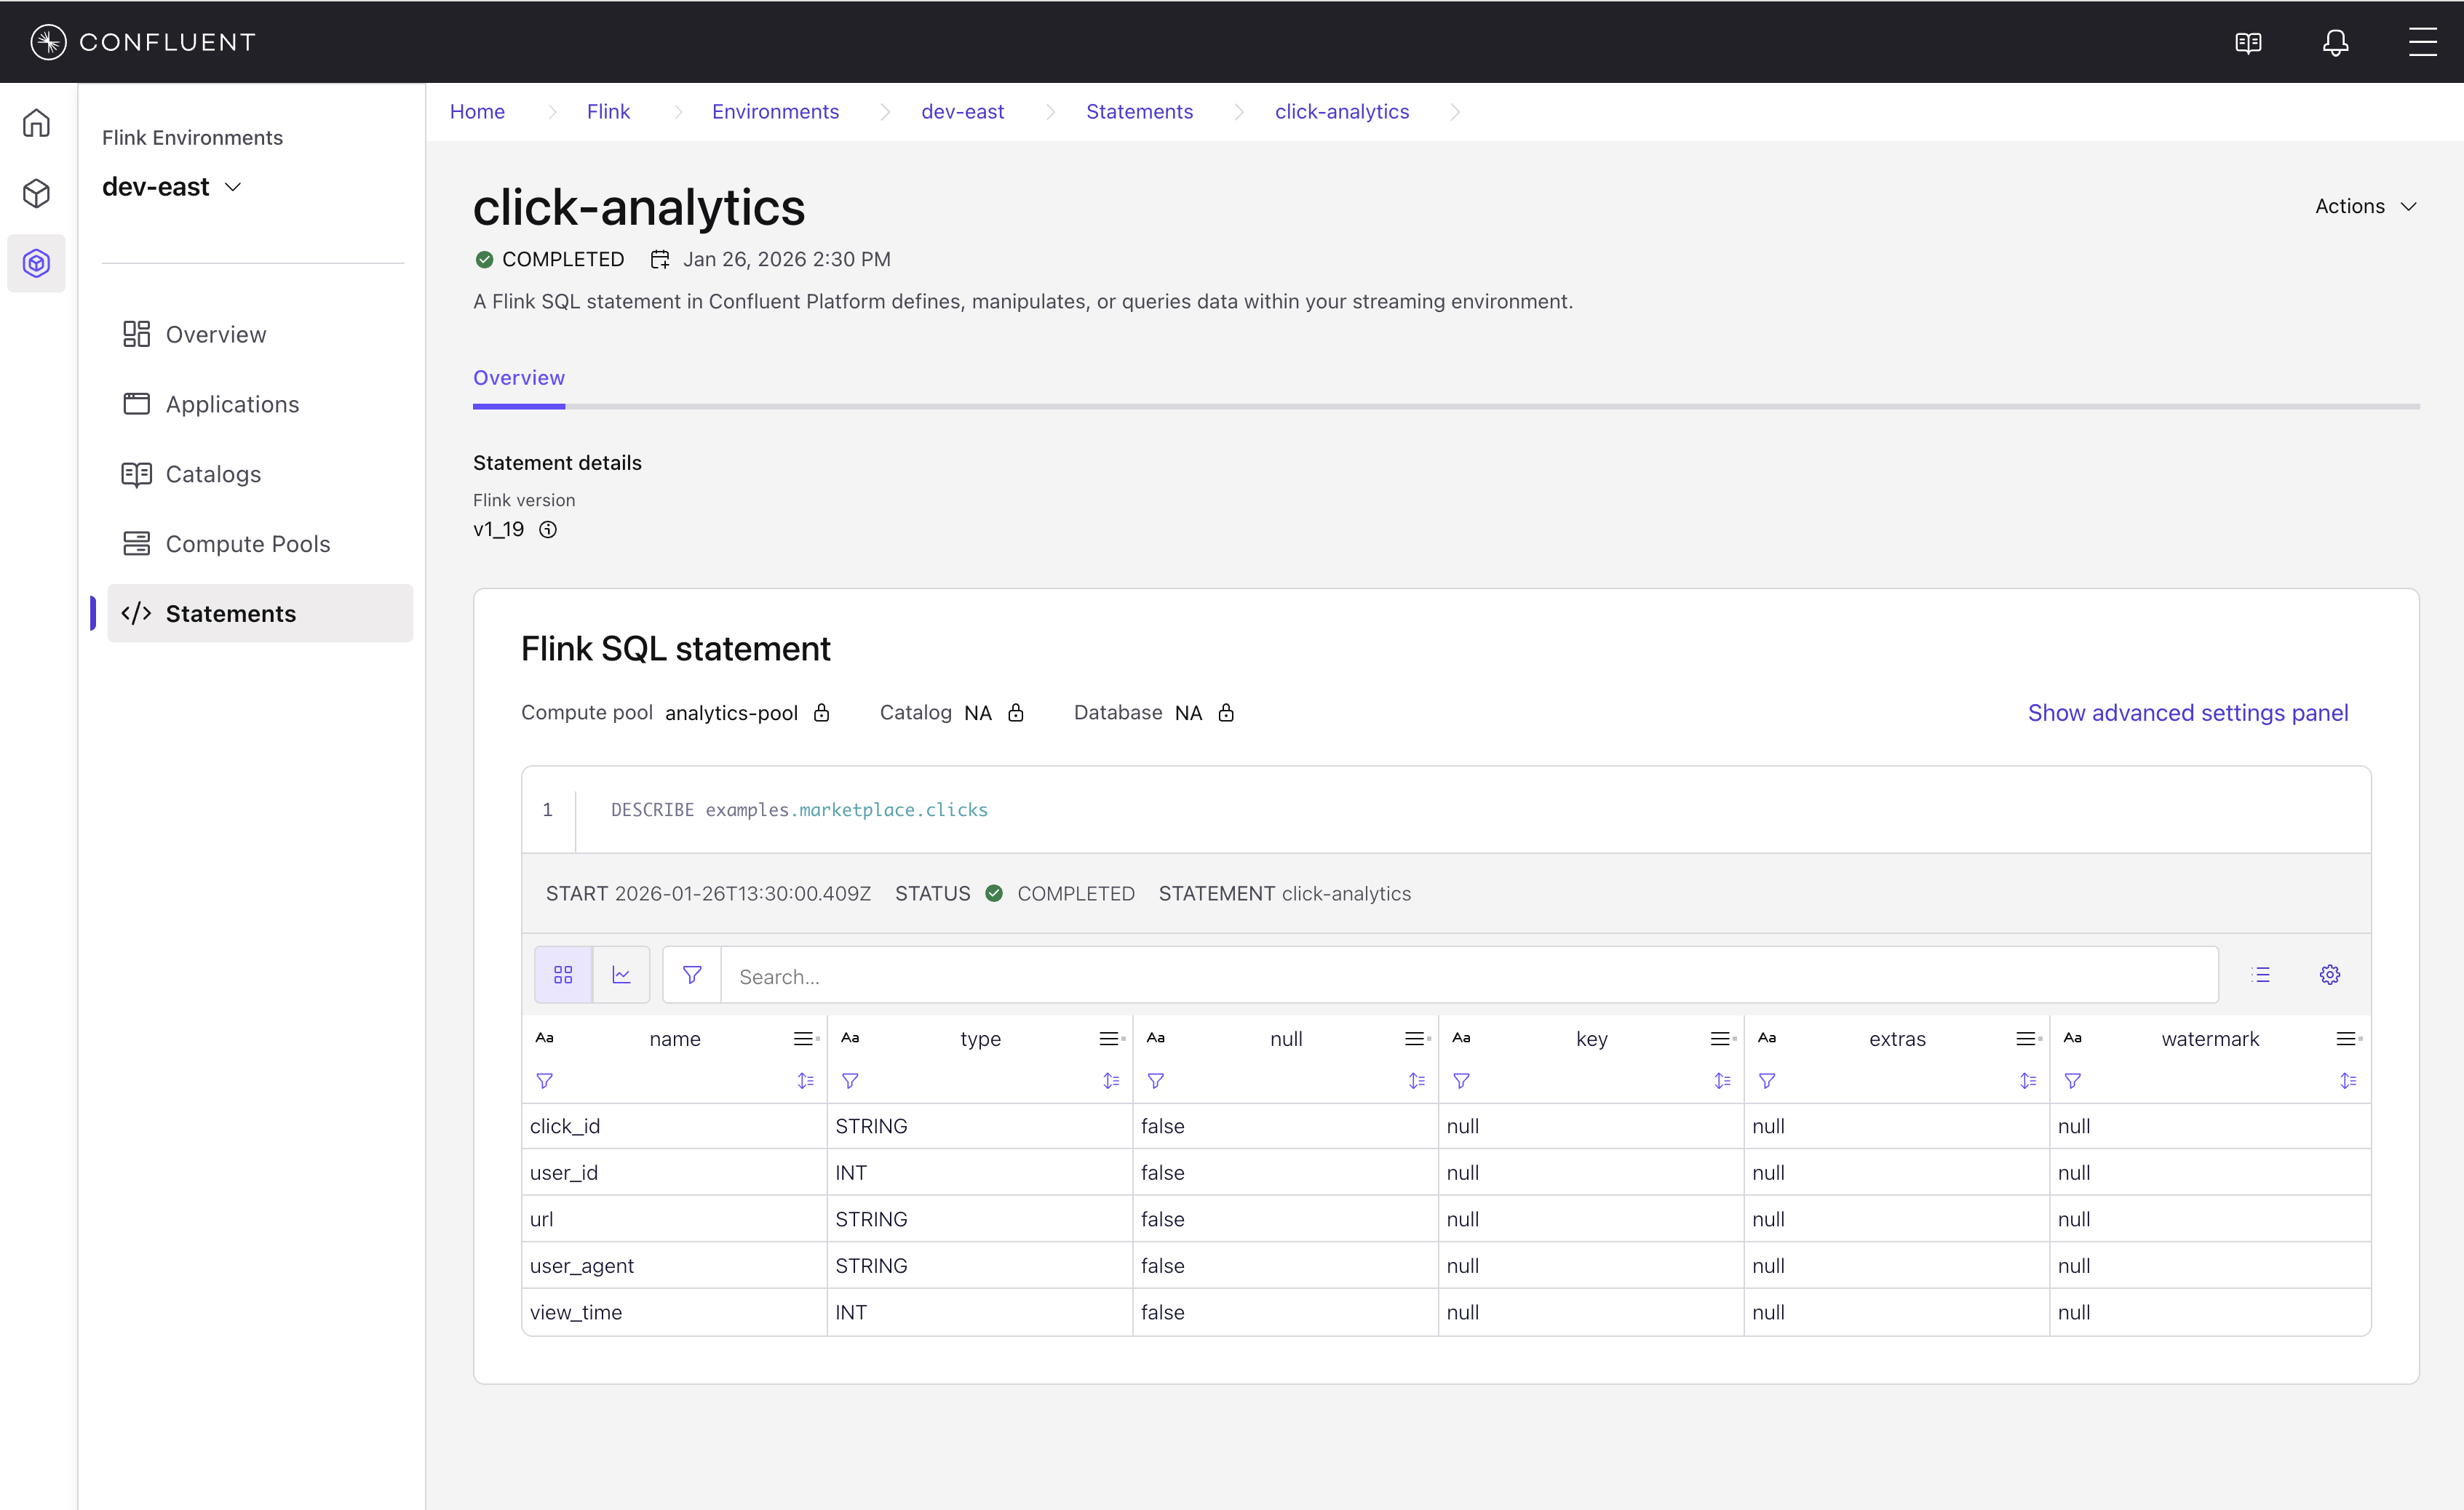
Task: Open the type column header menu
Action: (x=1109, y=1039)
